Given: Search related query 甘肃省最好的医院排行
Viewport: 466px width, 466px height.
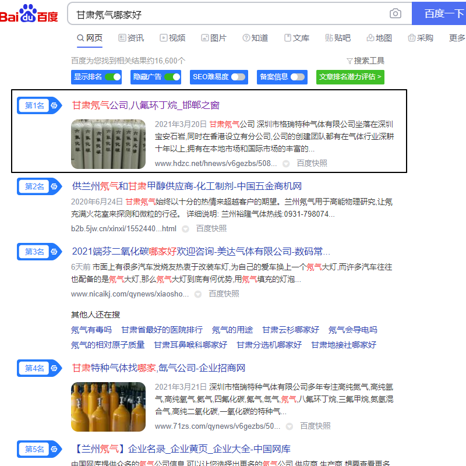Looking at the screenshot, I should click(162, 330).
